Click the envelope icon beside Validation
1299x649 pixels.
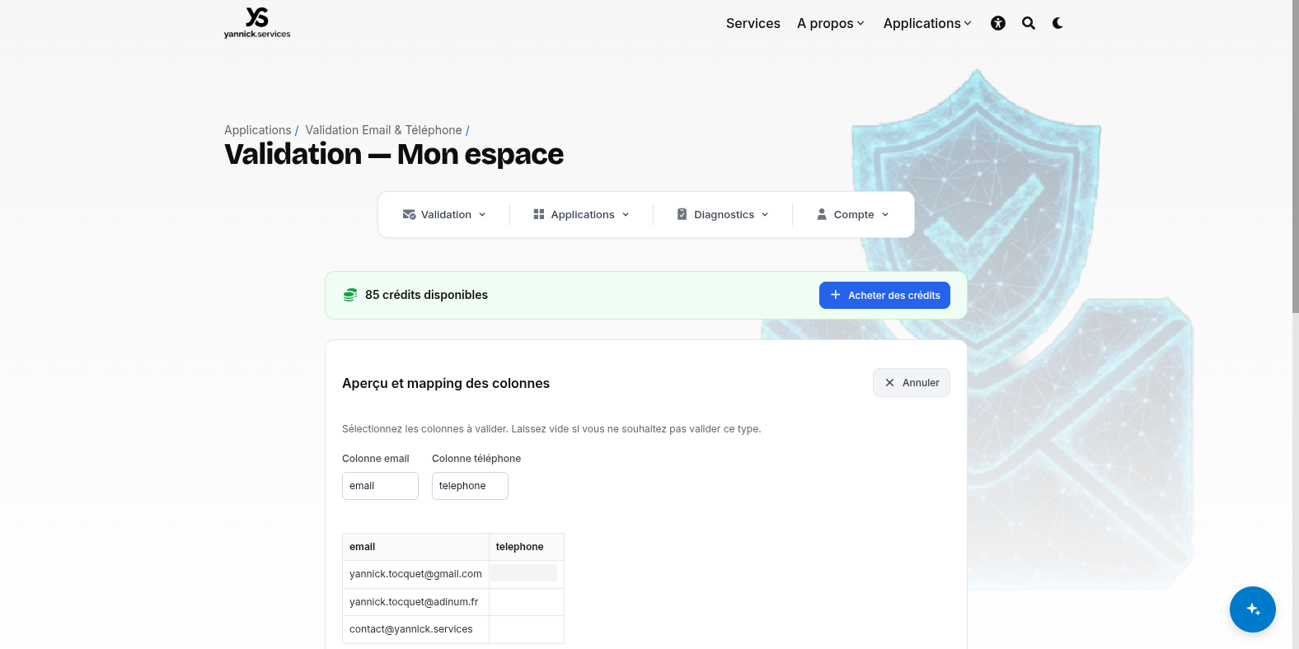(409, 214)
